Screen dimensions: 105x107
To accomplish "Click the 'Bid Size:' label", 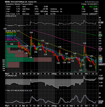I will tap(26, 14).
